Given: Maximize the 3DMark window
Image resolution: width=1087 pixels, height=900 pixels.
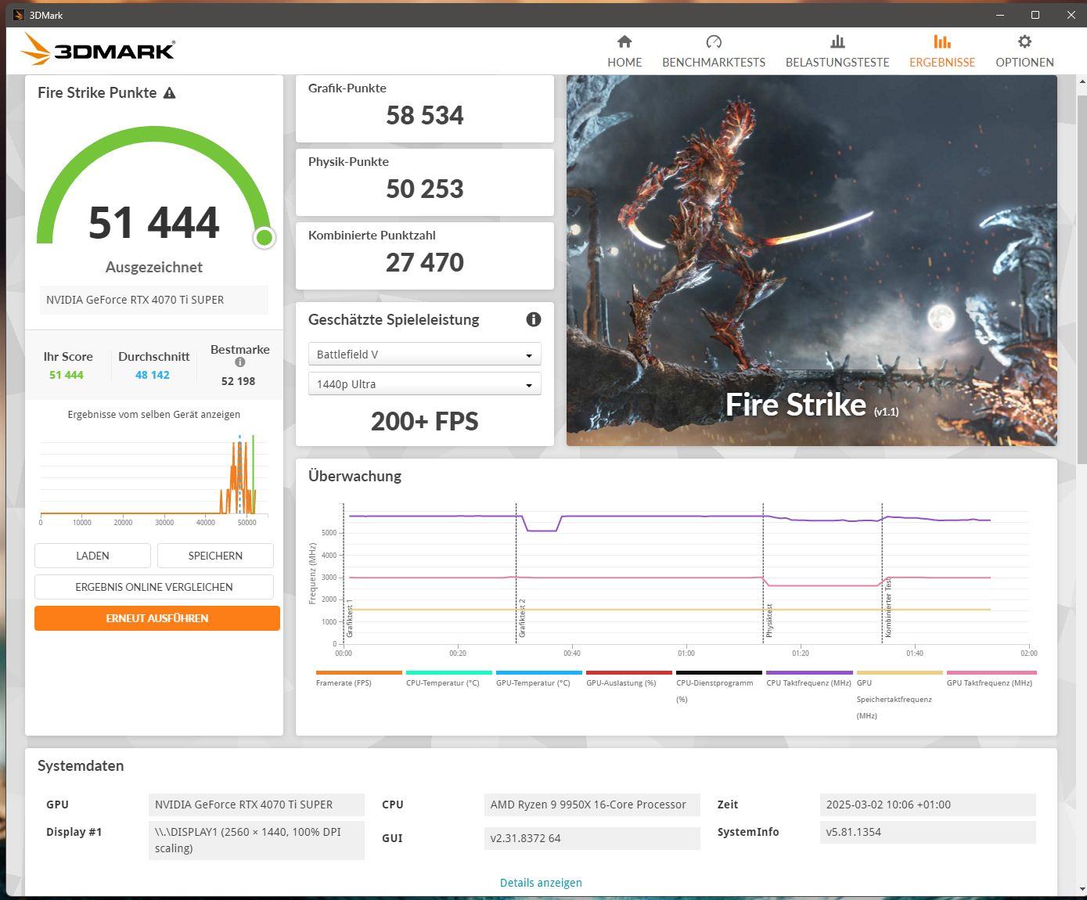Looking at the screenshot, I should point(1035,15).
